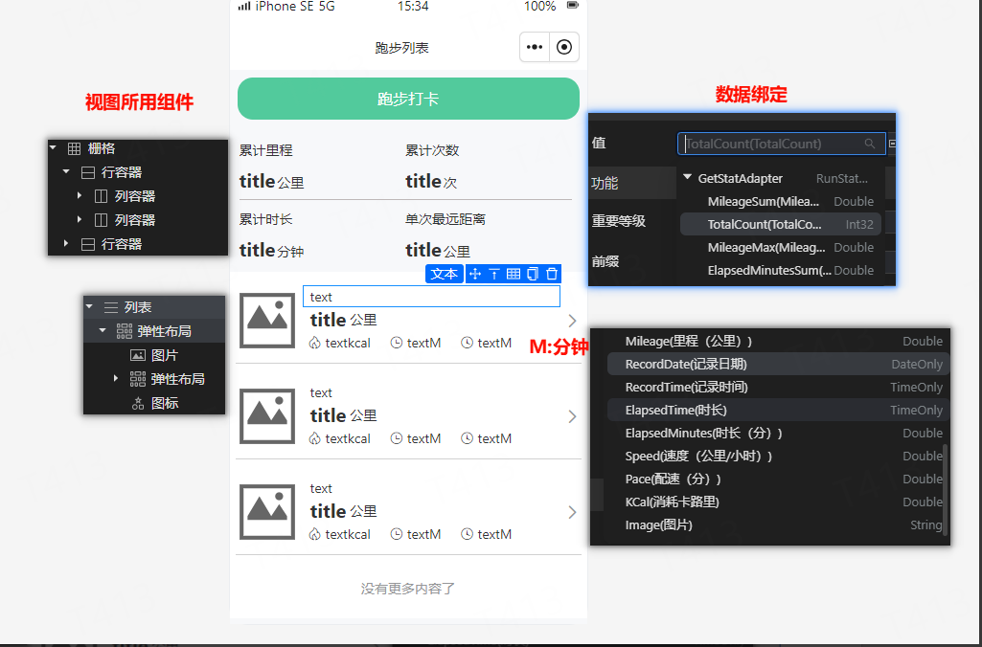The height and width of the screenshot is (647, 982).
Task: Choose Mileage(里程（公里）) field
Action: pos(779,341)
